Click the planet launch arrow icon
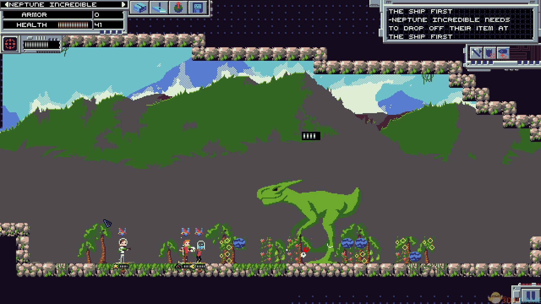541x304 pixels. 178,8
